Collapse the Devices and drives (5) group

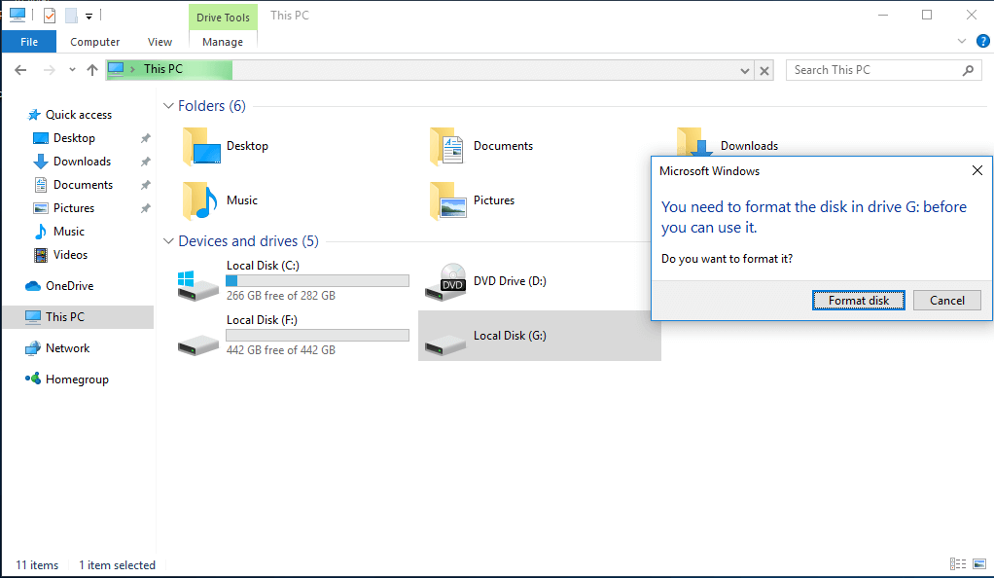coord(168,241)
